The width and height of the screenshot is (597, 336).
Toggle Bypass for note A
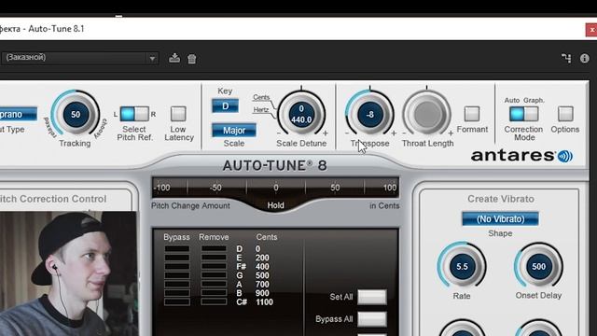177,284
